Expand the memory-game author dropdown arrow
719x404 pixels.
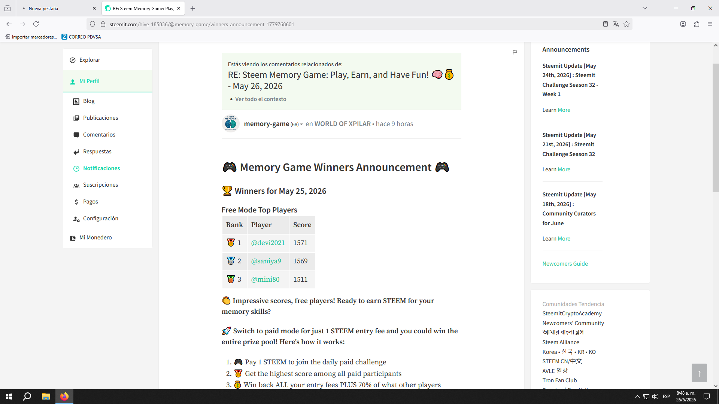point(301,125)
